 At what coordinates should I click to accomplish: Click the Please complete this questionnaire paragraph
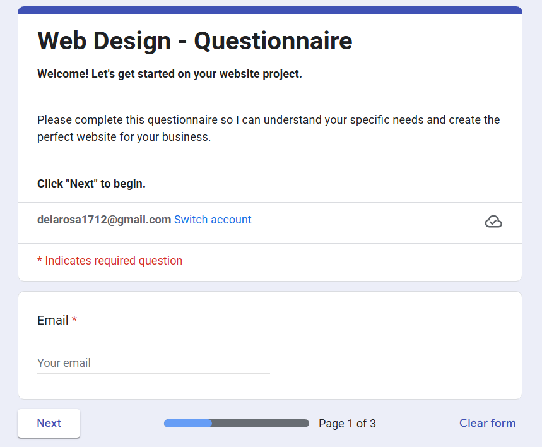[269, 128]
